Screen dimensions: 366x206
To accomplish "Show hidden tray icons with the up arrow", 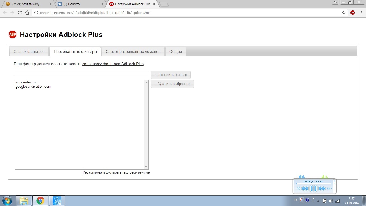I will point(318,200).
